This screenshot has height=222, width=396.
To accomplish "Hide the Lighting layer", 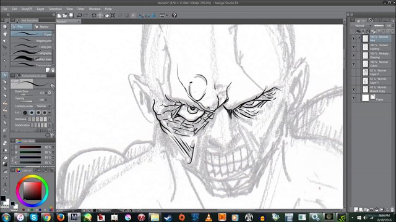I will [x=353, y=47].
